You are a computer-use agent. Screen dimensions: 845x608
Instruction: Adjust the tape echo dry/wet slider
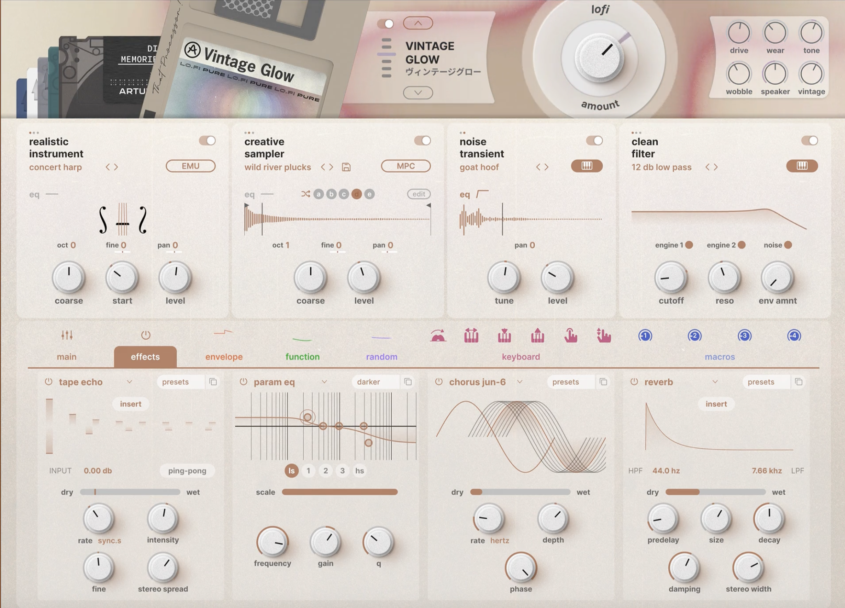pyautogui.click(x=130, y=492)
